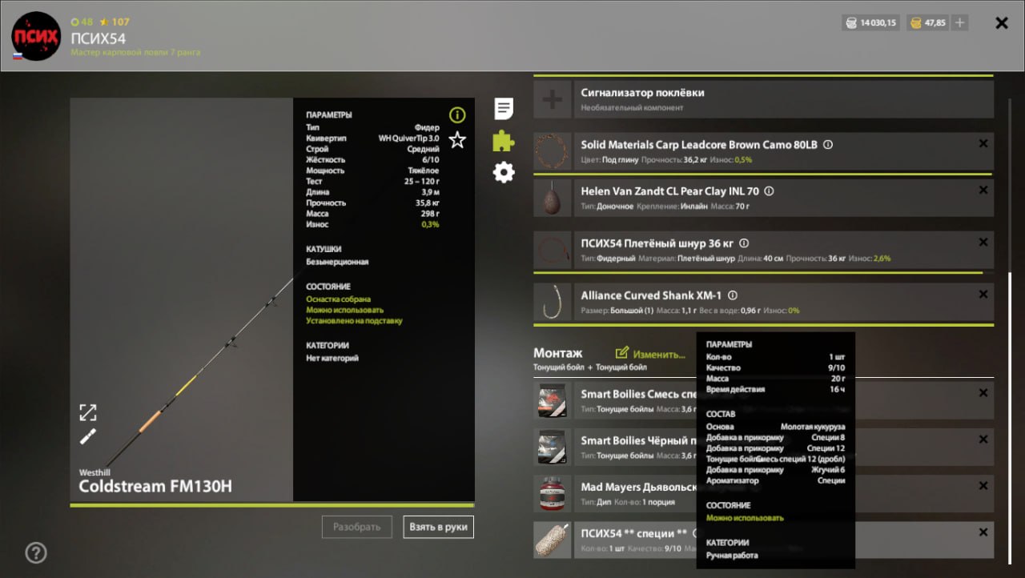This screenshot has height=578, width=1025.
Task: Remove the Helen Van Zandt CL Pear sinker
Action: (983, 191)
